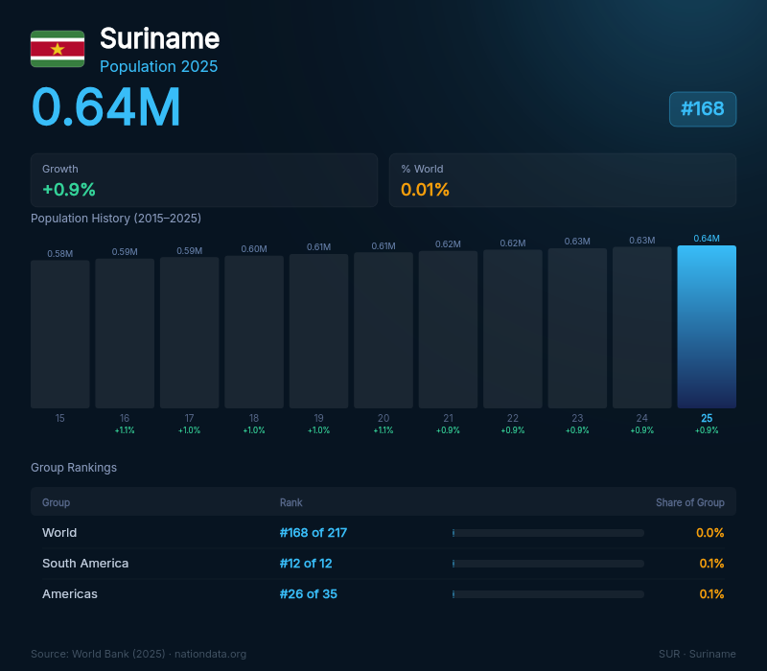767x671 pixels.
Task: Click the Rank column header
Action: tap(291, 502)
